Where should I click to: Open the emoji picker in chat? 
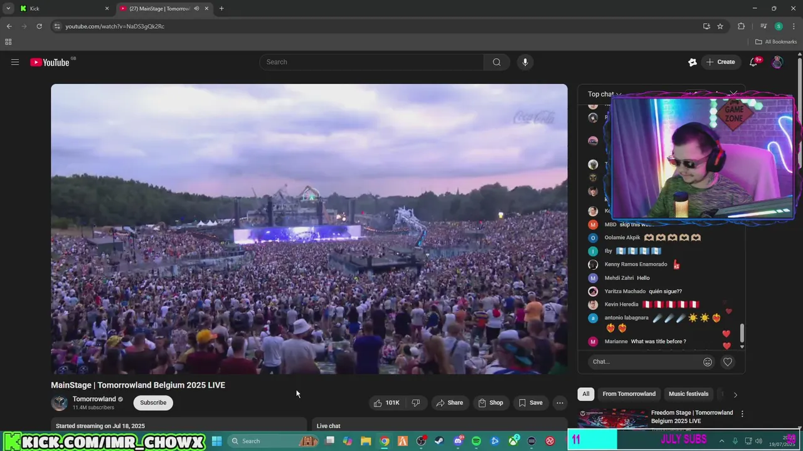point(708,361)
